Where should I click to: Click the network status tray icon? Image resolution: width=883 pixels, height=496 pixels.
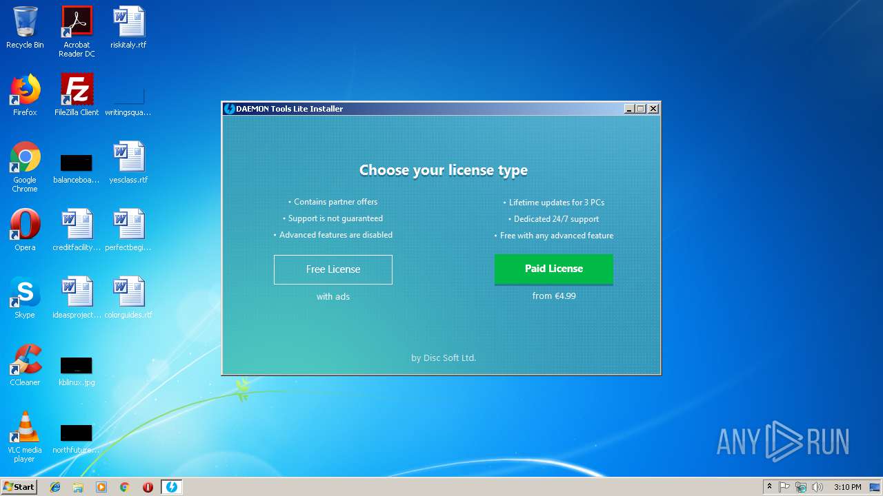coord(801,487)
